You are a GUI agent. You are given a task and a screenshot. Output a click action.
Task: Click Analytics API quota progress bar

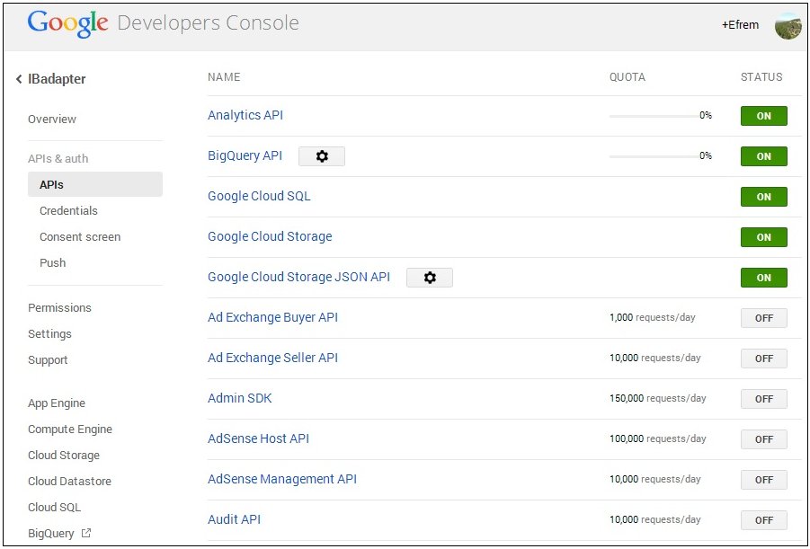(654, 116)
